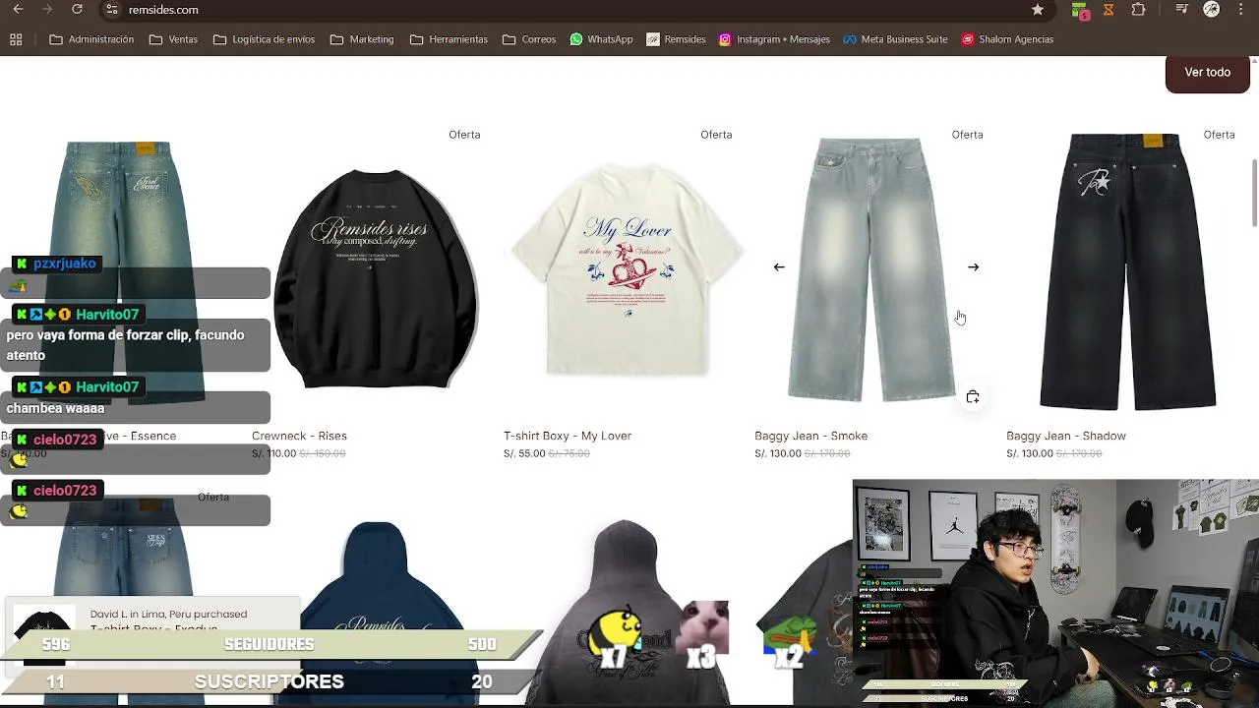The height and width of the screenshot is (708, 1259).
Task: Open the Ventas bookmarks folder
Action: click(173, 39)
